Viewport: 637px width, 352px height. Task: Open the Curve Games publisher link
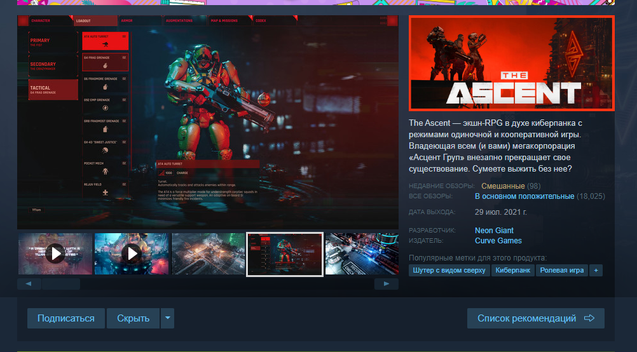pyautogui.click(x=498, y=241)
